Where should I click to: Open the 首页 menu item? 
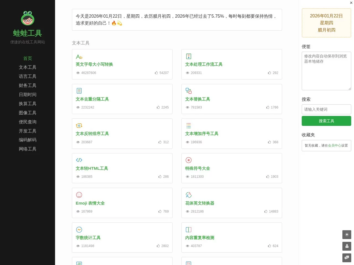(x=27, y=58)
